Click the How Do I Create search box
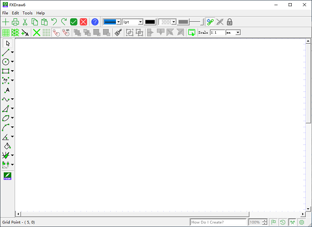Screen dimensions: 312x227 click(x=218, y=222)
